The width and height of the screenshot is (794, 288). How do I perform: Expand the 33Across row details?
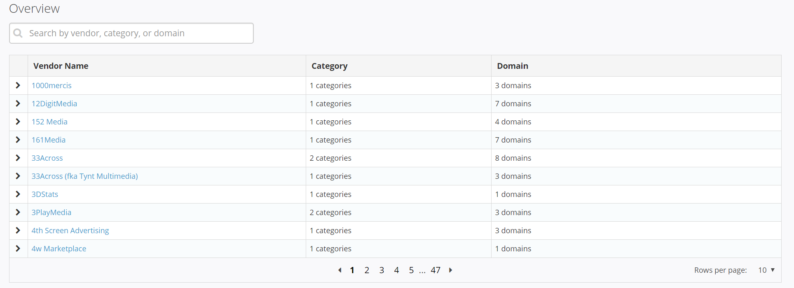pos(18,158)
